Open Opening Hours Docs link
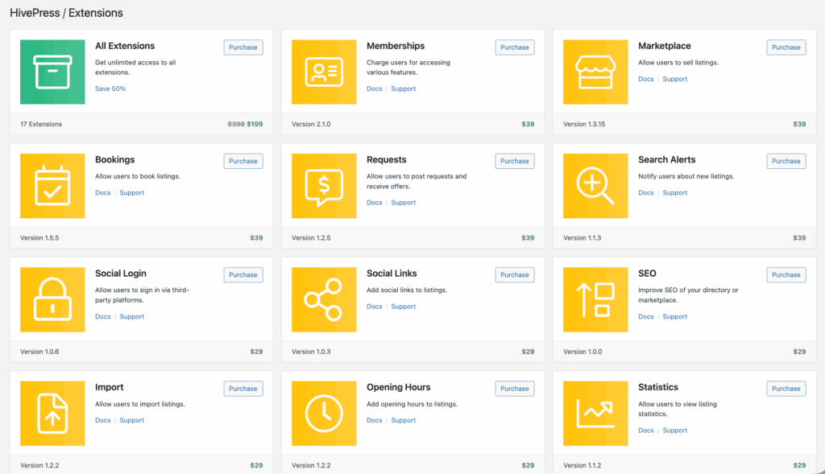Viewport: 825px width, 474px height. pos(375,420)
